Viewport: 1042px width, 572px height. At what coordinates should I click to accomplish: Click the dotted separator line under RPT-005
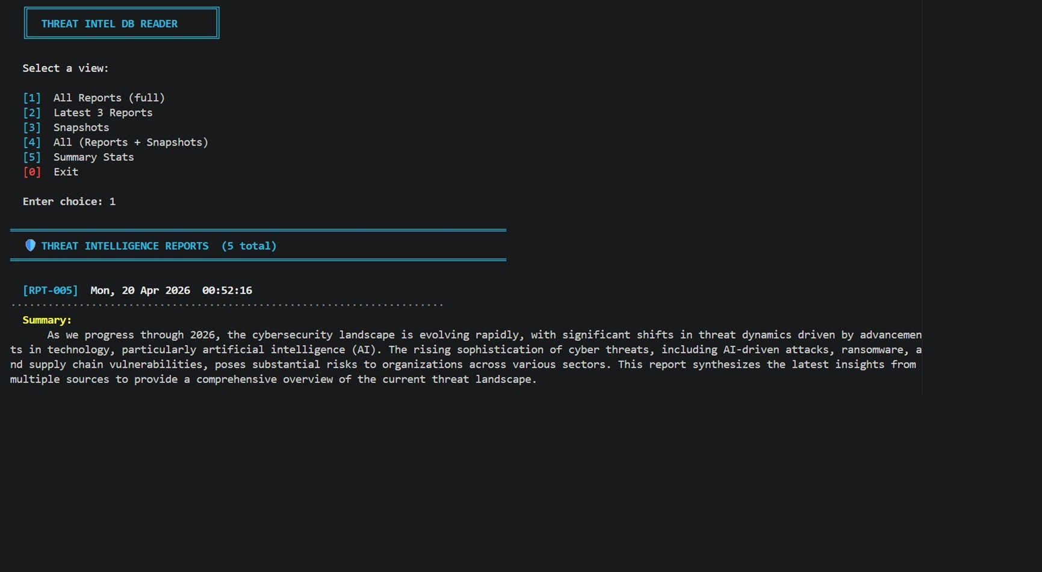[x=227, y=305]
